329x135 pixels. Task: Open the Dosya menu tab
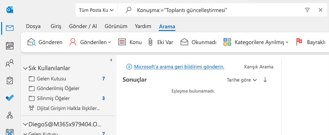click(33, 26)
